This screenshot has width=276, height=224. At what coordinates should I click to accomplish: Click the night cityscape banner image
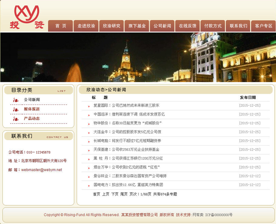[x=138, y=57]
